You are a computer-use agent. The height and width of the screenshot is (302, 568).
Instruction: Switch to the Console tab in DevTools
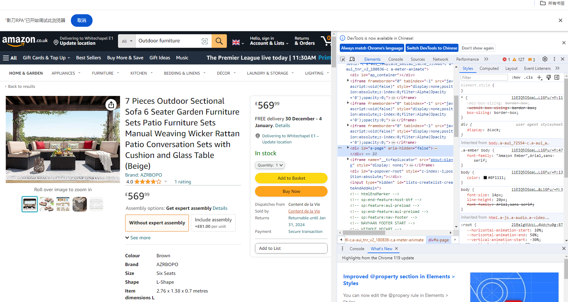click(x=395, y=59)
